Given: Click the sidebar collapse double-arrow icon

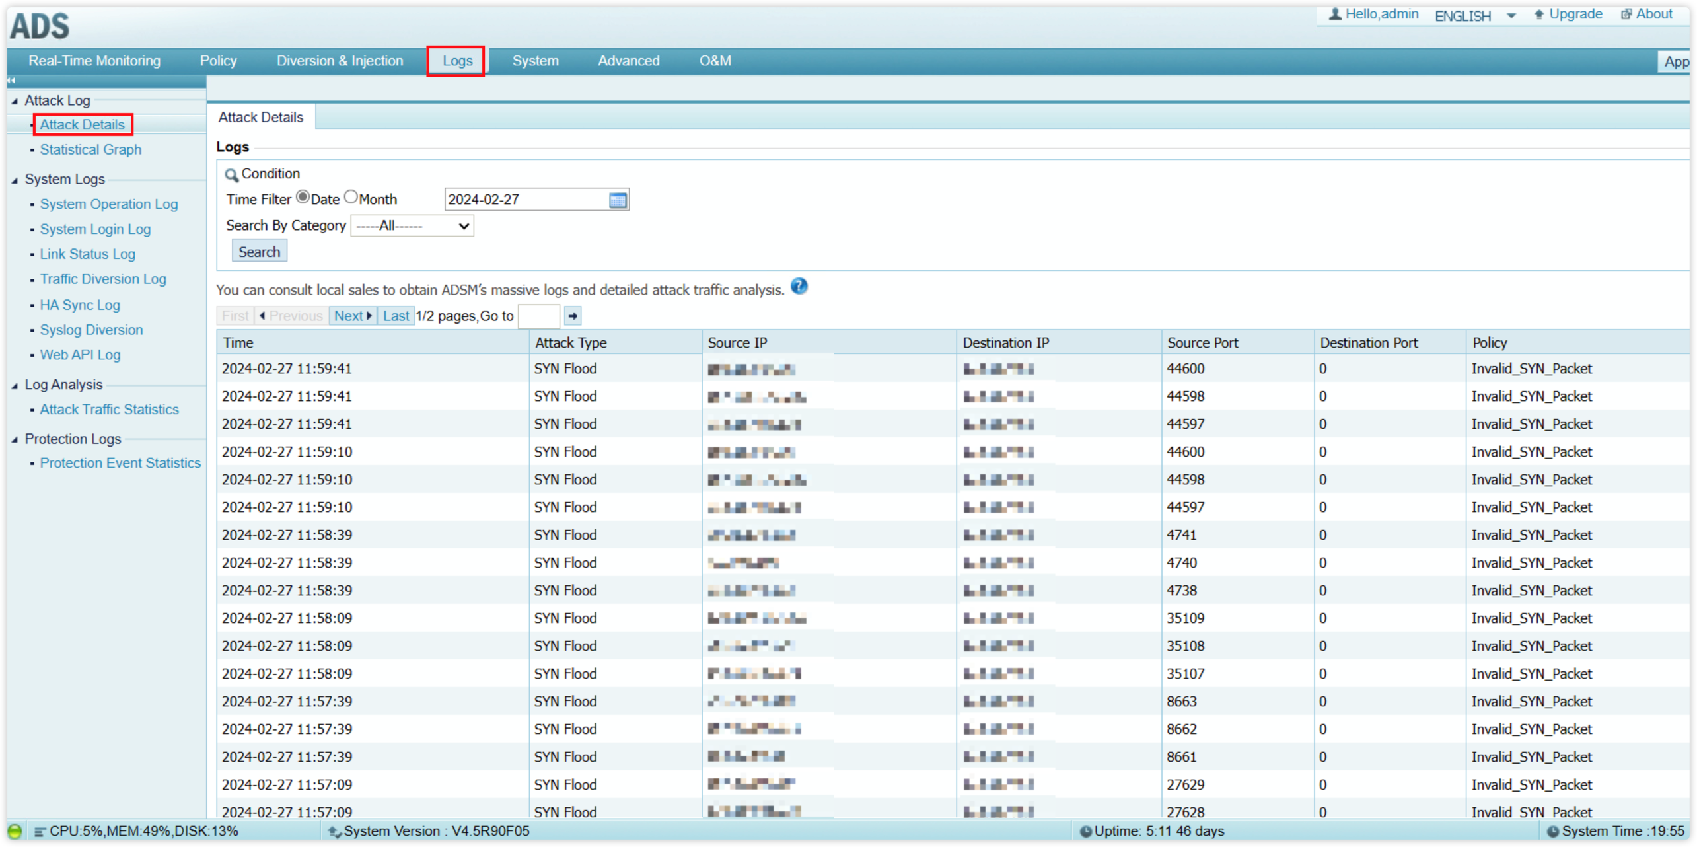Looking at the screenshot, I should 11,81.
